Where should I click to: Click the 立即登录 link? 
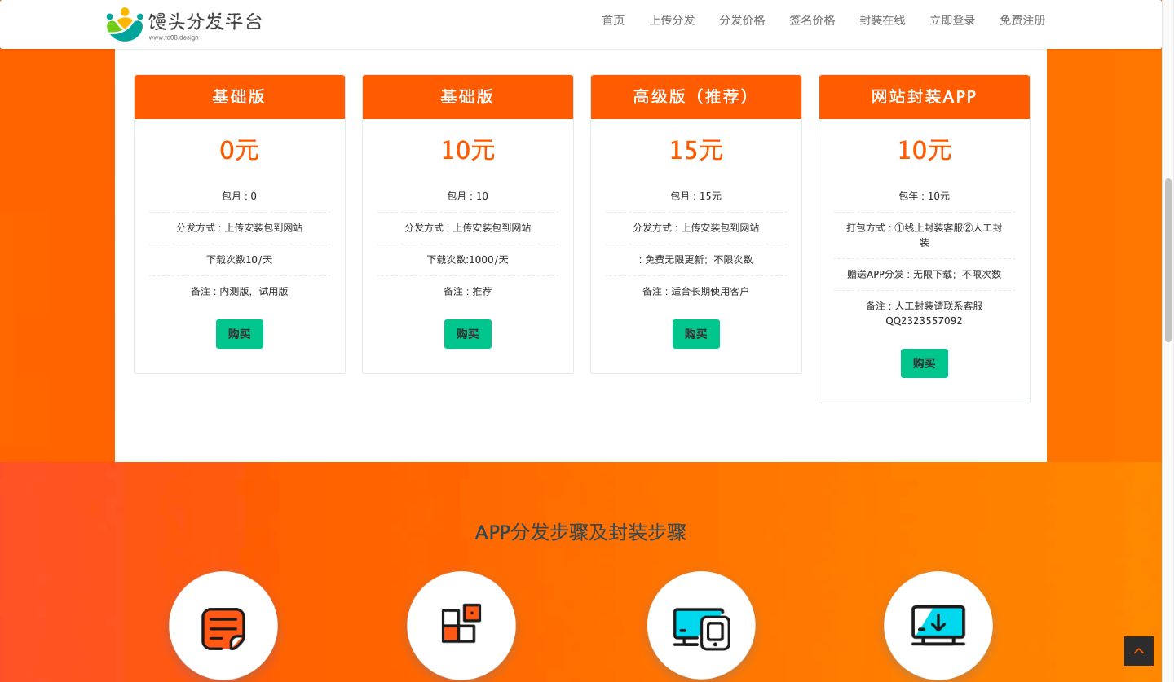(x=952, y=20)
